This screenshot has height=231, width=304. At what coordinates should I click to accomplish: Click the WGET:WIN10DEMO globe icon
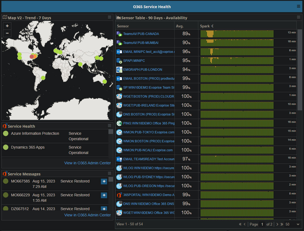[119, 213]
